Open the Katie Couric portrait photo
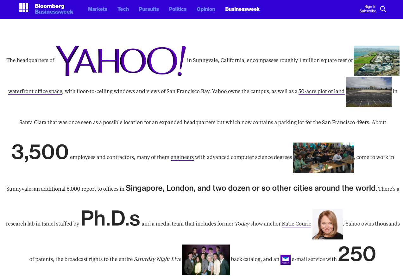The width and height of the screenshot is (403, 280). (x=328, y=224)
